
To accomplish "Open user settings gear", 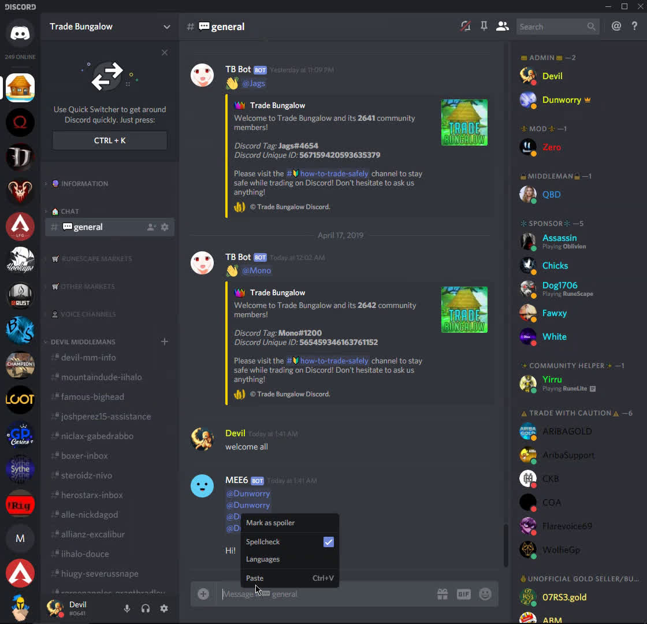I will pyautogui.click(x=164, y=608).
